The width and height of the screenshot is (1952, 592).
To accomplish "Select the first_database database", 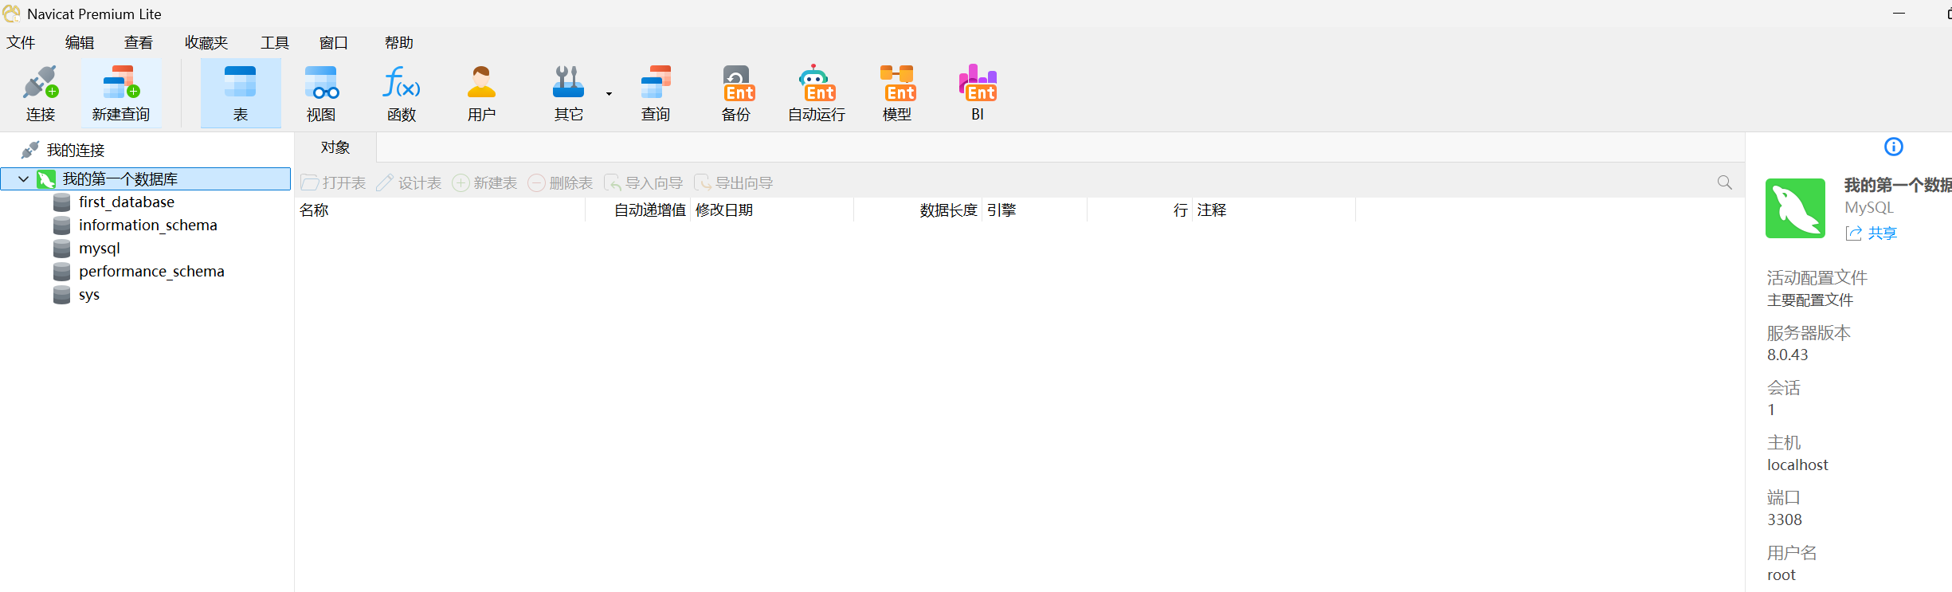I will [x=127, y=202].
